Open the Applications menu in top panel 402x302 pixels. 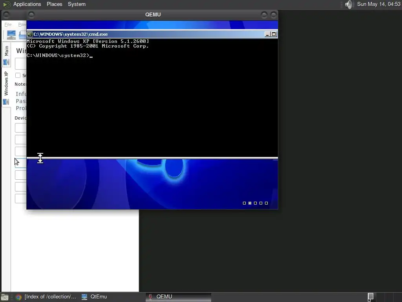pyautogui.click(x=27, y=4)
